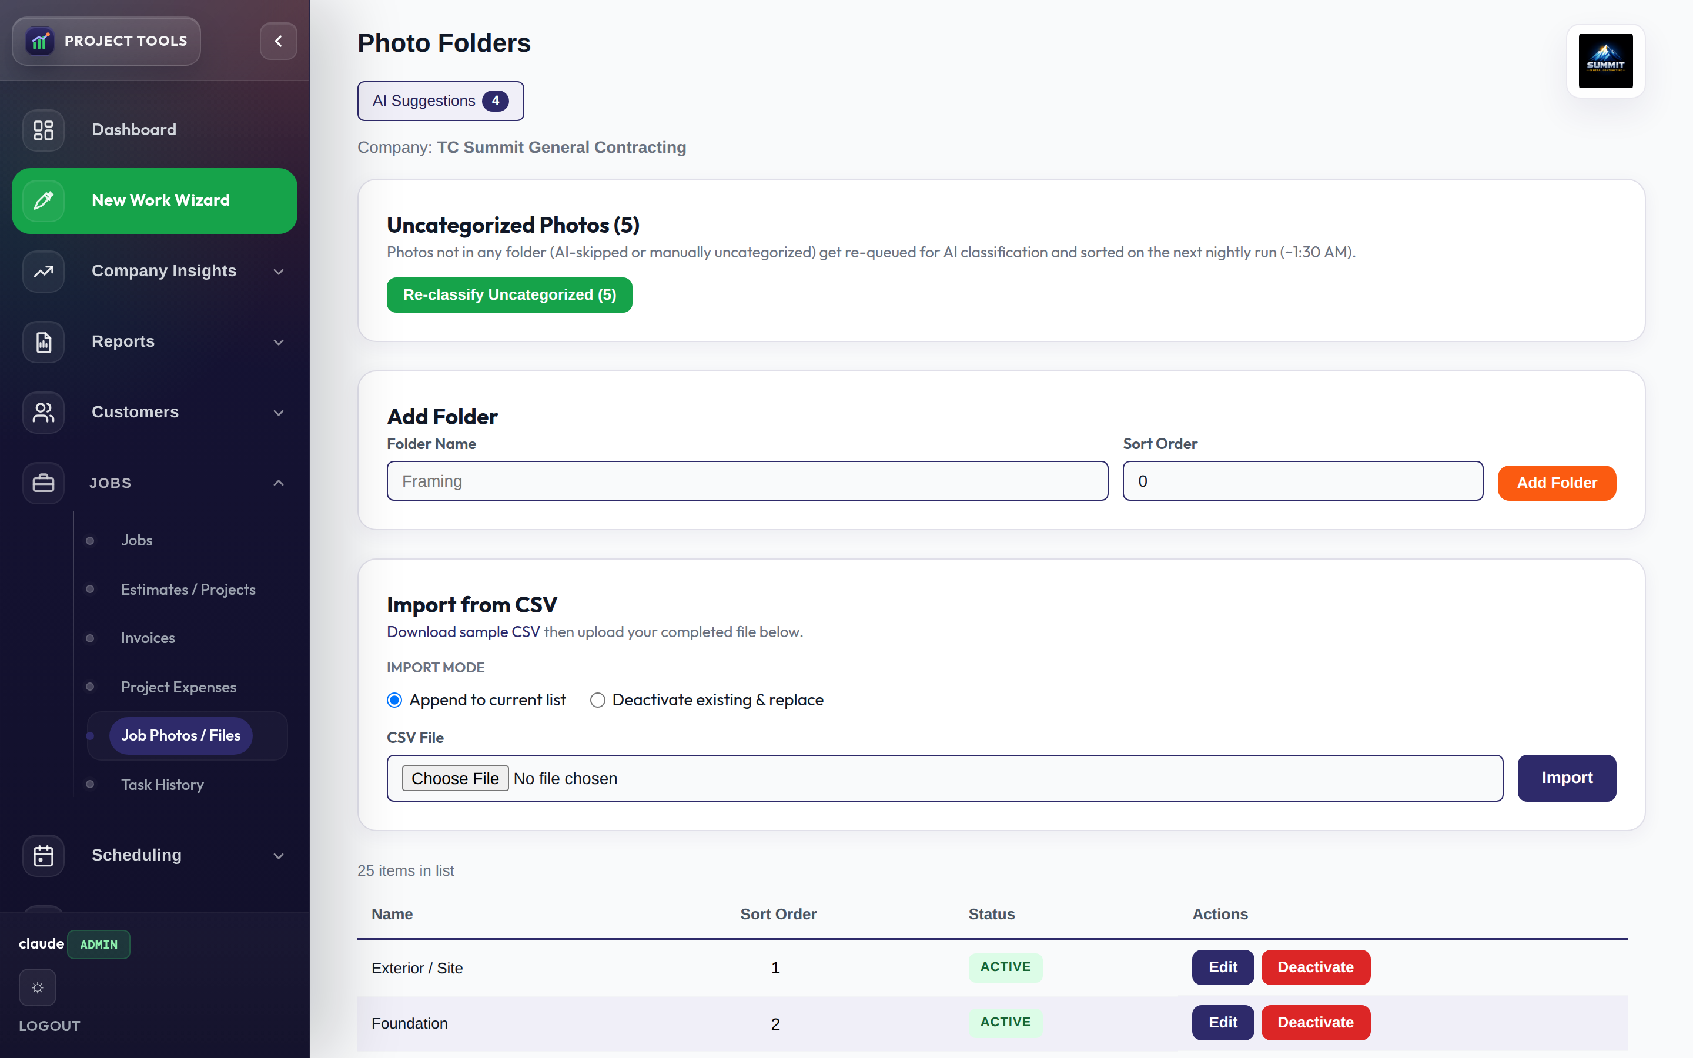Edit the Foundation folder

pyautogui.click(x=1223, y=1023)
